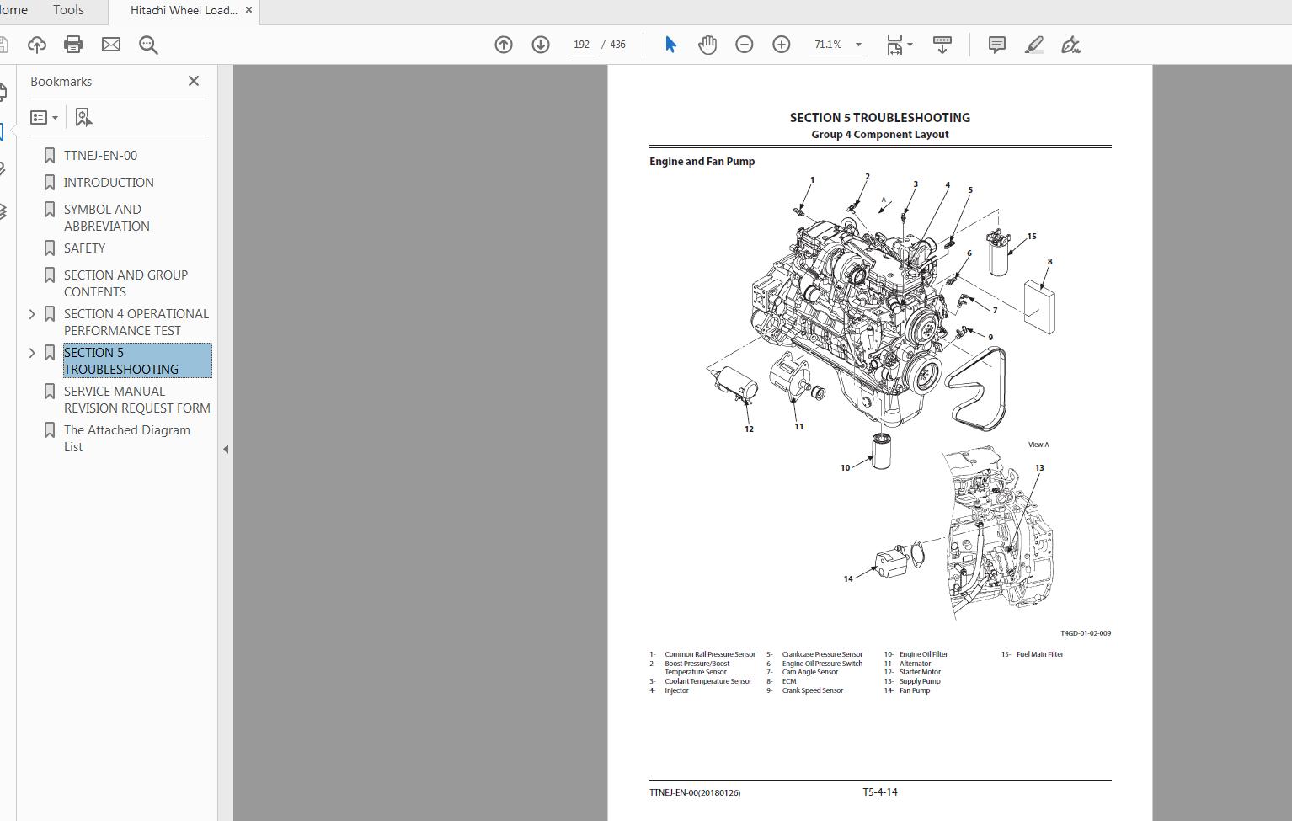
Task: Click the 'Common Rail Pressure Sensor' legend entry
Action: (710, 654)
